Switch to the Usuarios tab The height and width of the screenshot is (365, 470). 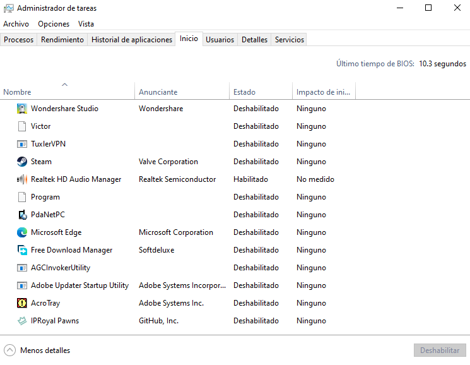(x=220, y=40)
